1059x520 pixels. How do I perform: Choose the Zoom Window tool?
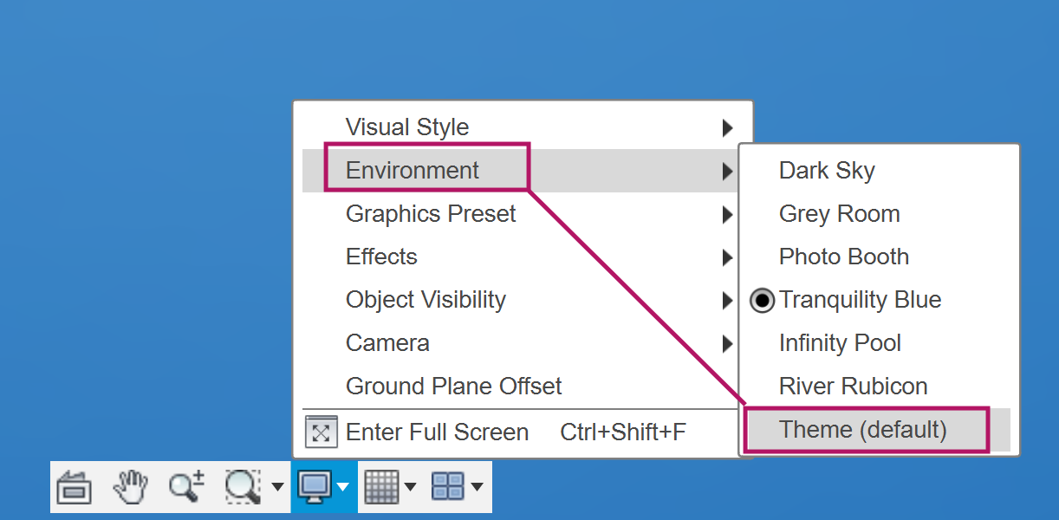coord(243,487)
